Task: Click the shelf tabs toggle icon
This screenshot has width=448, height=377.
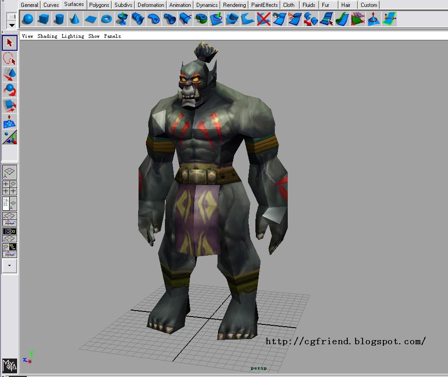Action: [x=12, y=17]
